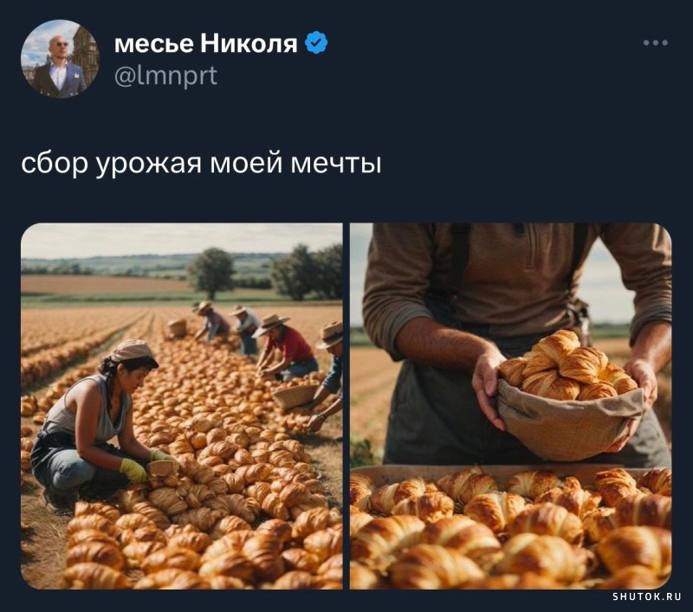Click the woman wearing yellow gloves

[x=95, y=424]
